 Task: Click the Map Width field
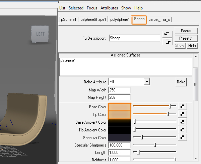pyautogui.click(x=120, y=90)
